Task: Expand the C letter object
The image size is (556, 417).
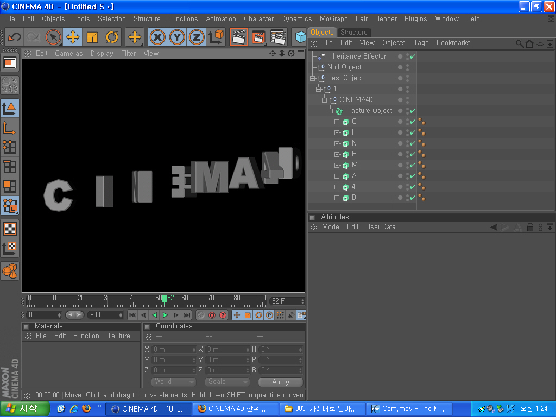Action: (x=337, y=122)
